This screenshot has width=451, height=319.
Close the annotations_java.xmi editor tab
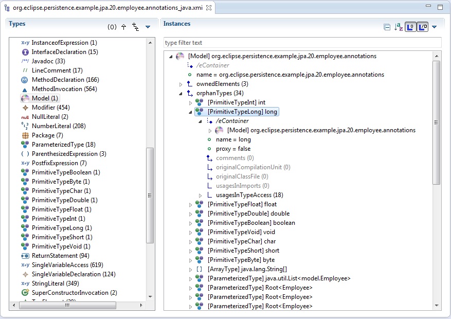click(x=209, y=8)
